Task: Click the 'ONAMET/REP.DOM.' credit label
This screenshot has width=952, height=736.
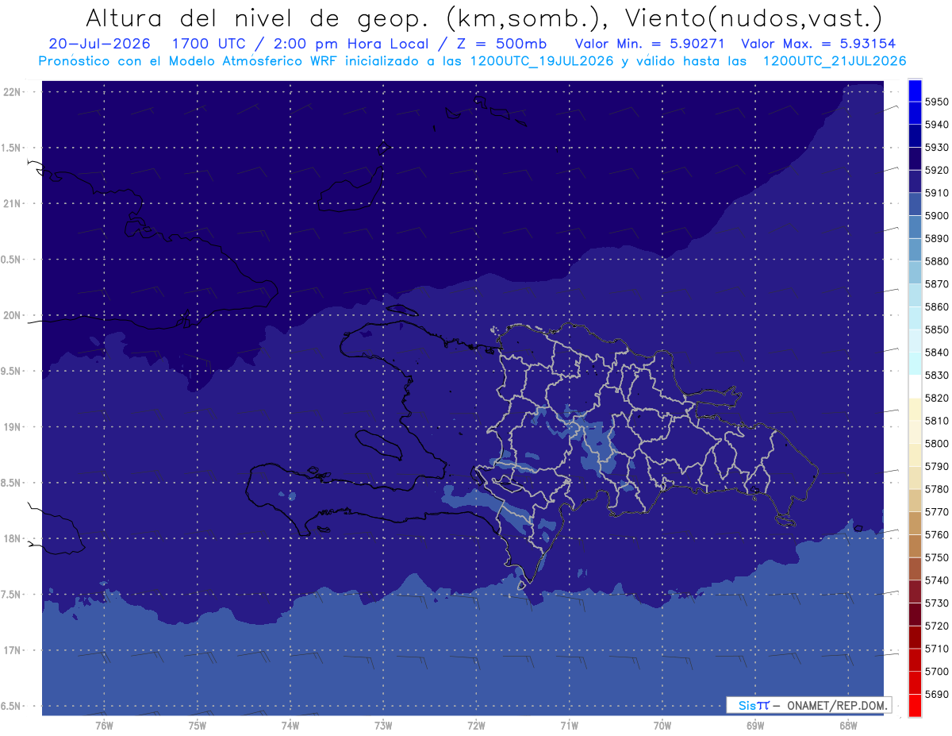Action: [836, 705]
